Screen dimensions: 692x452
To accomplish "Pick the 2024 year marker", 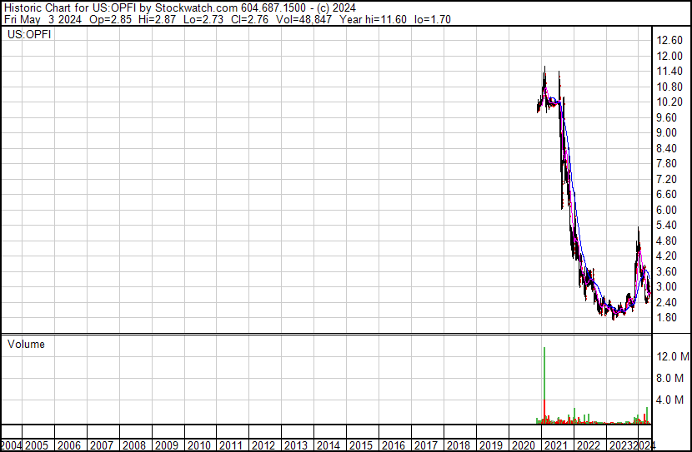I will 644,445.
